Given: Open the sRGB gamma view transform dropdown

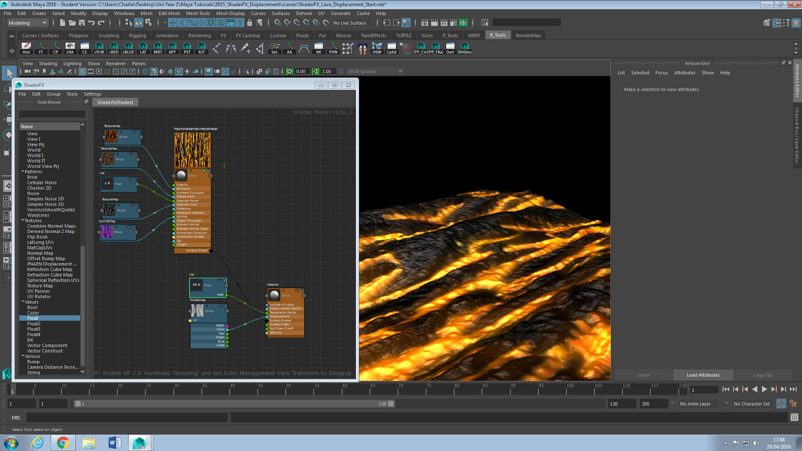Looking at the screenshot, I should 373,71.
